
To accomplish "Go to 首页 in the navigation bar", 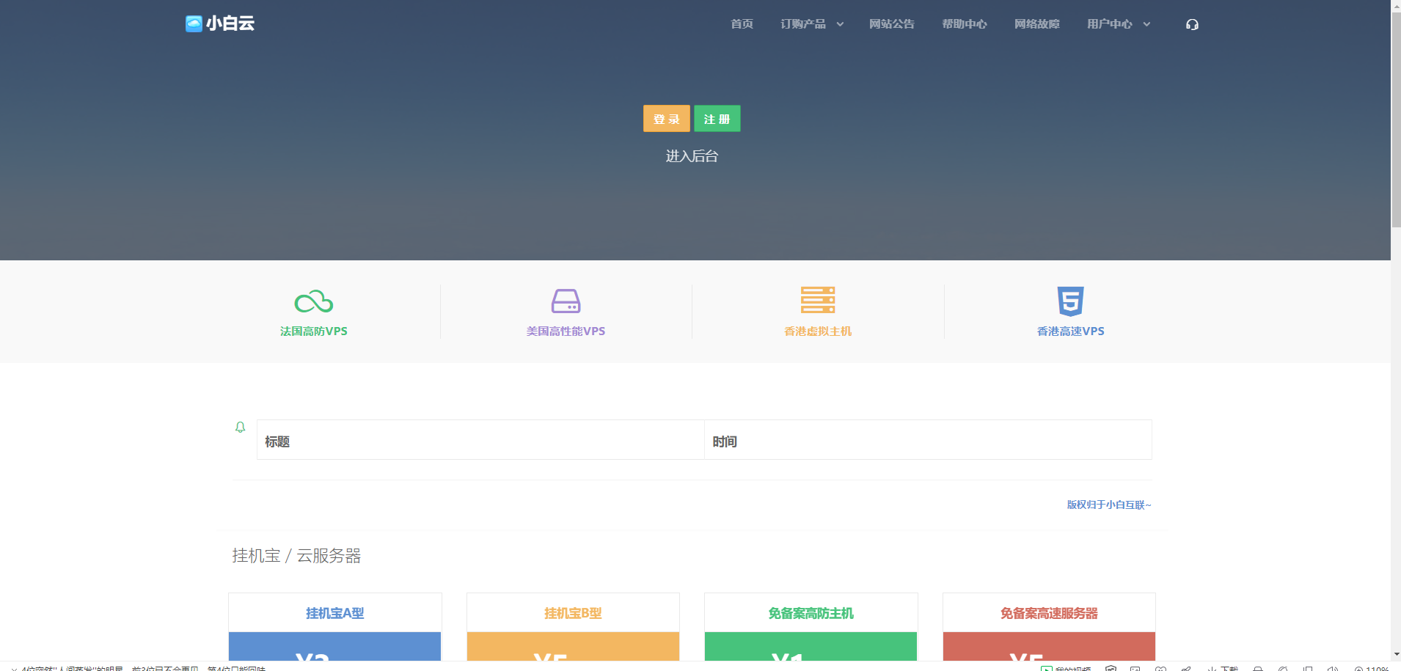I will point(742,24).
